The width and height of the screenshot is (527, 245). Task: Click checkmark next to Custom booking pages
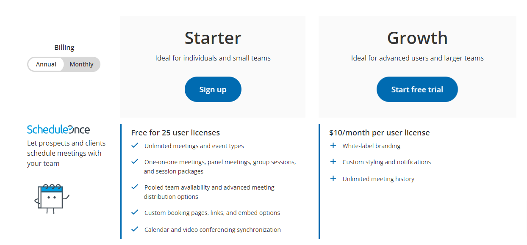[x=135, y=212]
